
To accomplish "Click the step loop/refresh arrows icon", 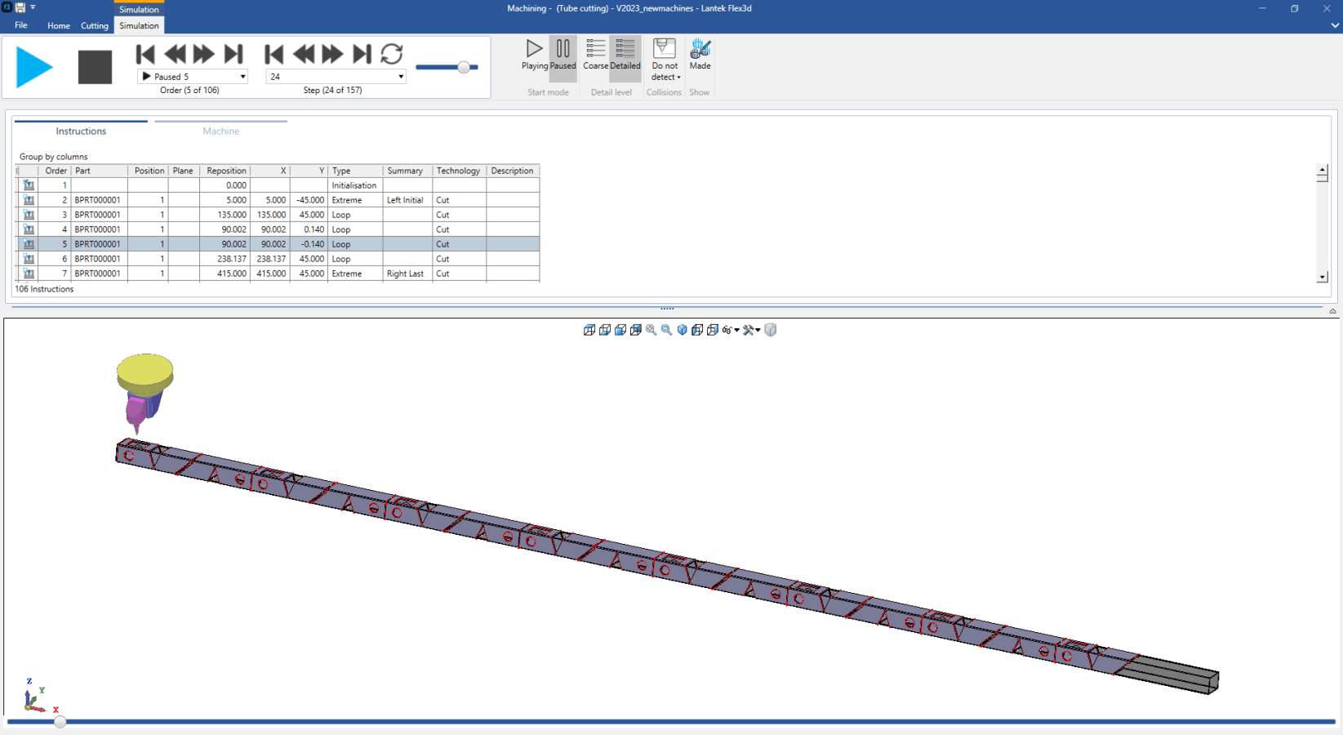I will (x=392, y=54).
